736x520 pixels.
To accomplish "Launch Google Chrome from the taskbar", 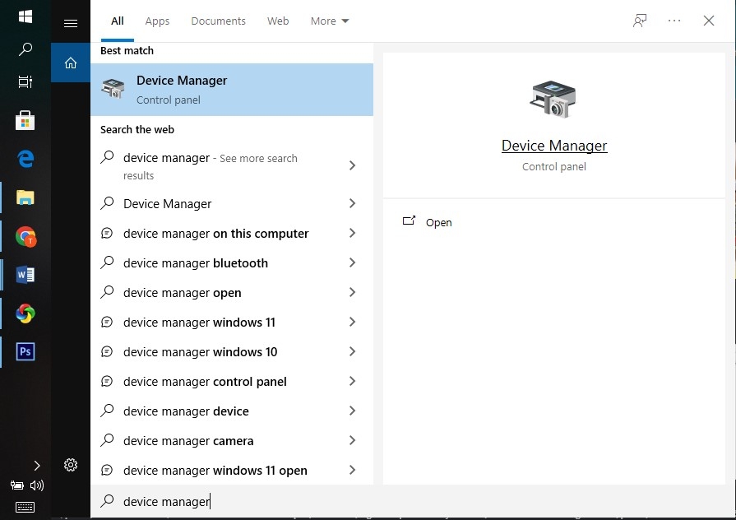I will [25, 236].
